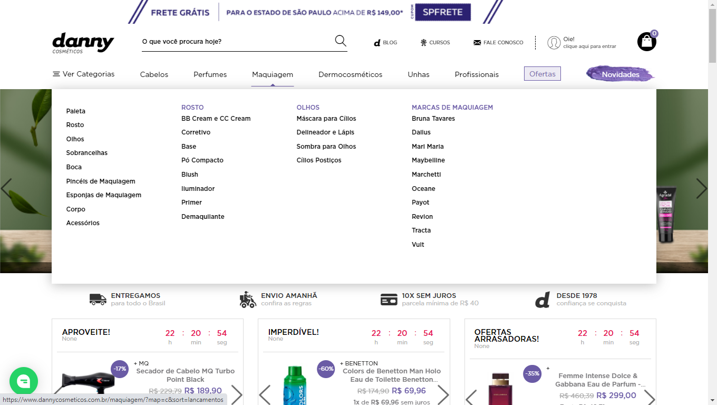Choose Cílios Postiços
The image size is (717, 405).
pyautogui.click(x=319, y=160)
